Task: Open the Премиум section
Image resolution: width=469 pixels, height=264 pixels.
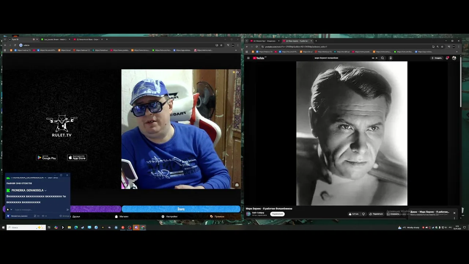Action: [x=217, y=216]
